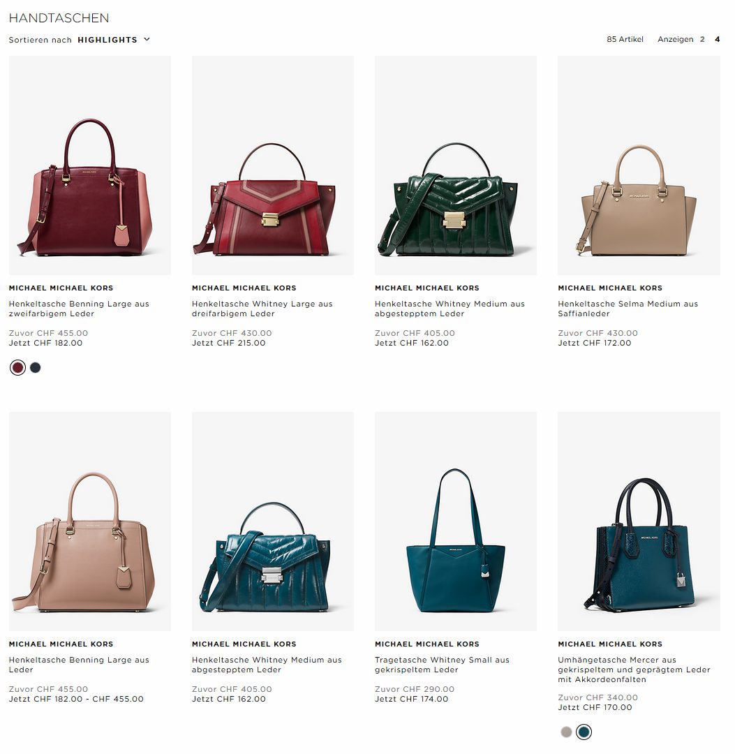Click Tragetasche Whitney Small product title
The height and width of the screenshot is (754, 735).
pos(442,665)
